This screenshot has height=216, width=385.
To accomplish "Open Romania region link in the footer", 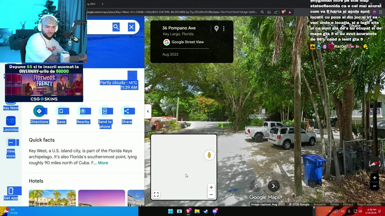I will 320,205.
